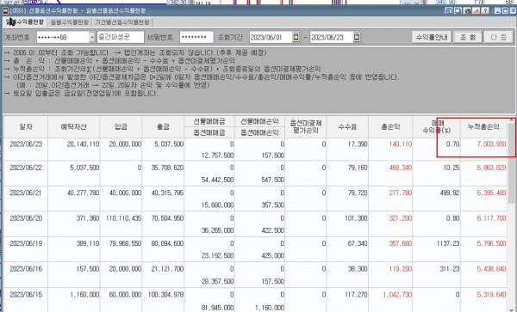Click the help question mark icon
Image resolution: width=517 pixels, height=312 pixels.
484,10
